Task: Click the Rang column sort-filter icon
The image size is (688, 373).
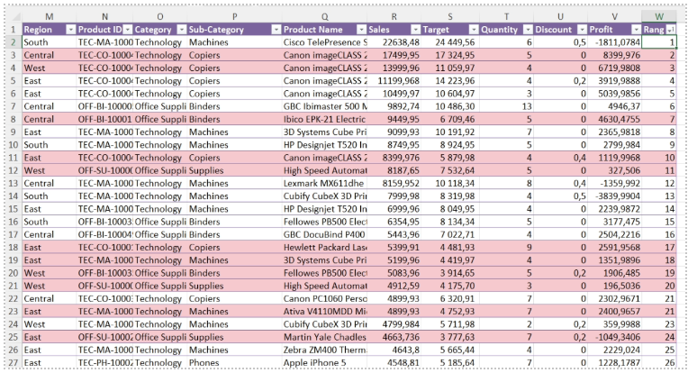Action: [x=671, y=30]
